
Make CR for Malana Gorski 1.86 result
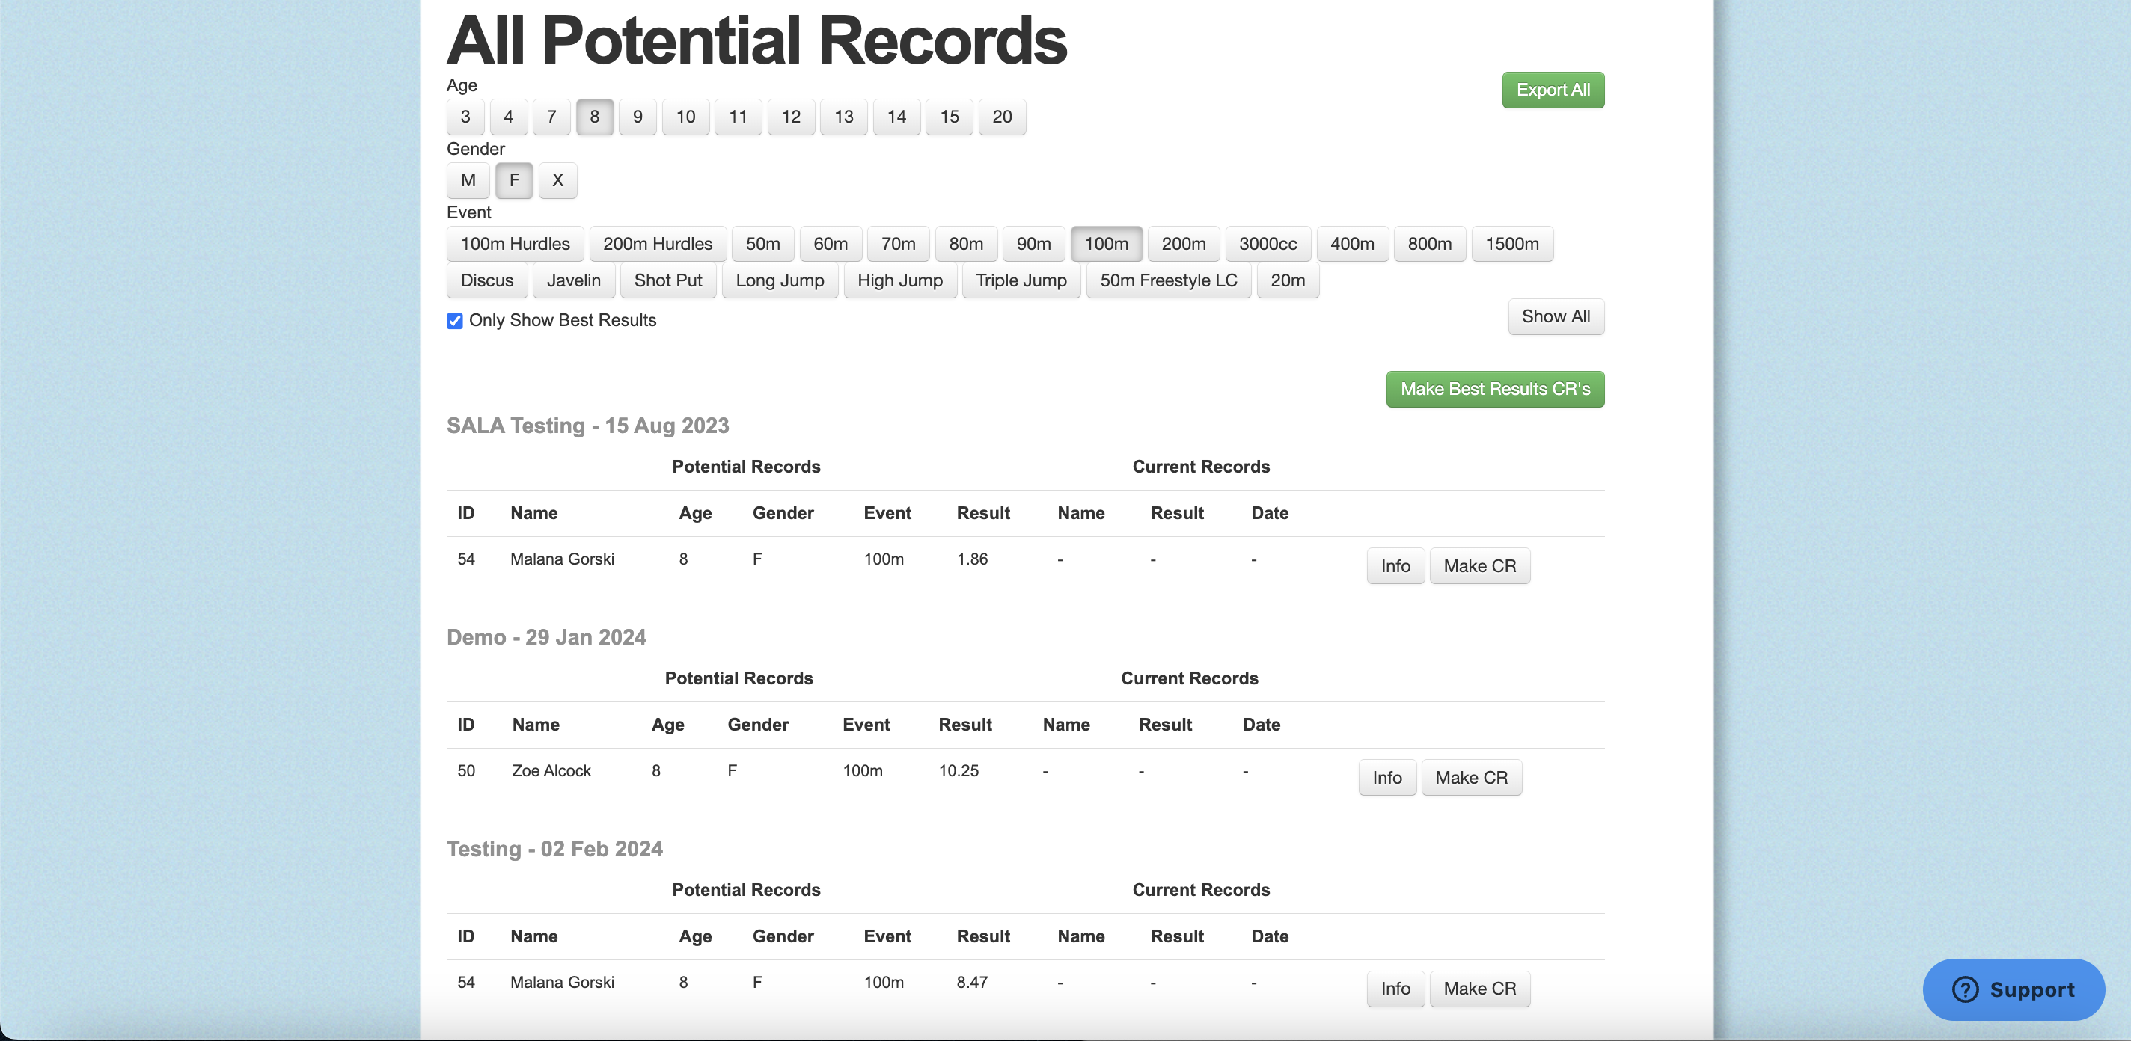pos(1480,566)
